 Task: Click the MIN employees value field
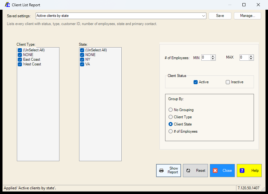pos(206,58)
